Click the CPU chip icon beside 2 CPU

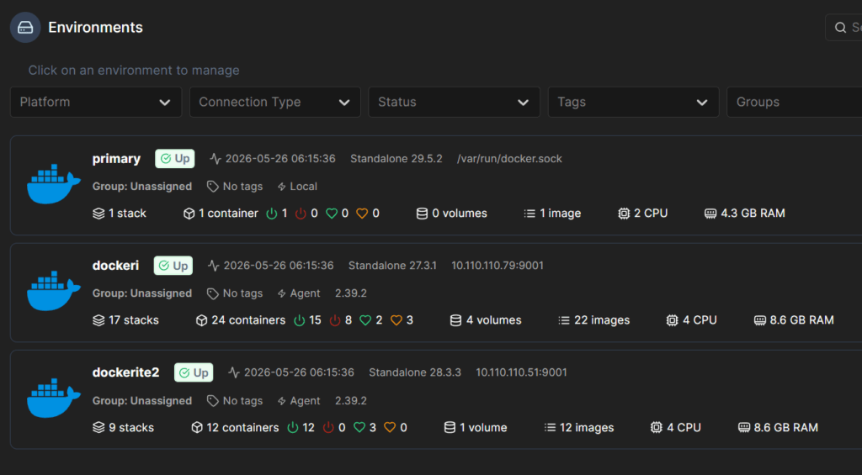(x=624, y=214)
